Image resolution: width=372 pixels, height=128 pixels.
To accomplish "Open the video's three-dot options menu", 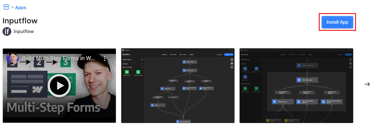I will 104,59.
